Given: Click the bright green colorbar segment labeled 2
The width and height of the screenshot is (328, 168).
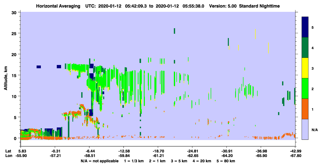Looking at the screenshot, I should tap(305, 88).
